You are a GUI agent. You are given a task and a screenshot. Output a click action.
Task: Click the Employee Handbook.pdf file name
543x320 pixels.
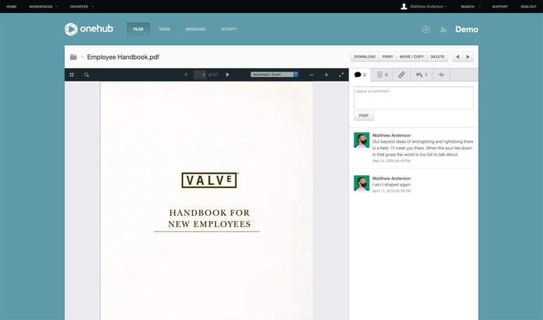coord(123,57)
